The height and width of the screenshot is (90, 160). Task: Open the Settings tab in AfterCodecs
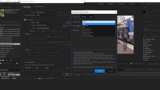(84, 17)
